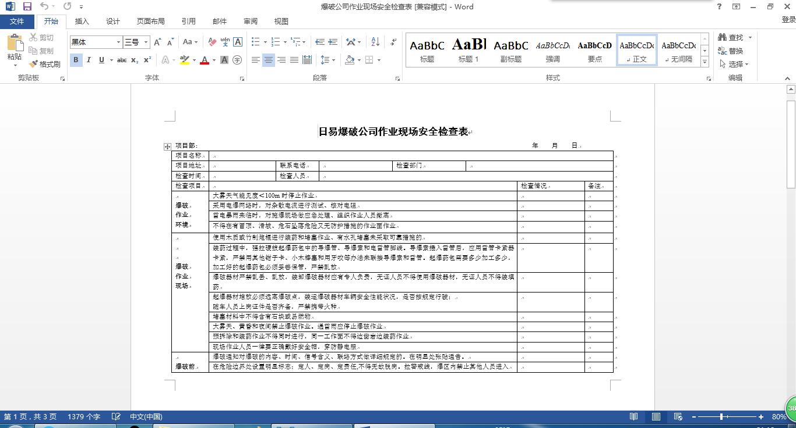
Task: Apply character shading icon
Action: tap(224, 60)
